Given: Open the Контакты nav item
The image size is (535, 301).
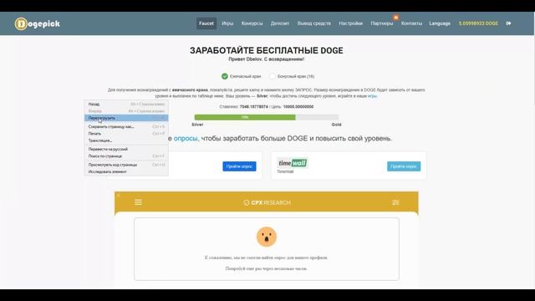Looking at the screenshot, I should coord(411,23).
